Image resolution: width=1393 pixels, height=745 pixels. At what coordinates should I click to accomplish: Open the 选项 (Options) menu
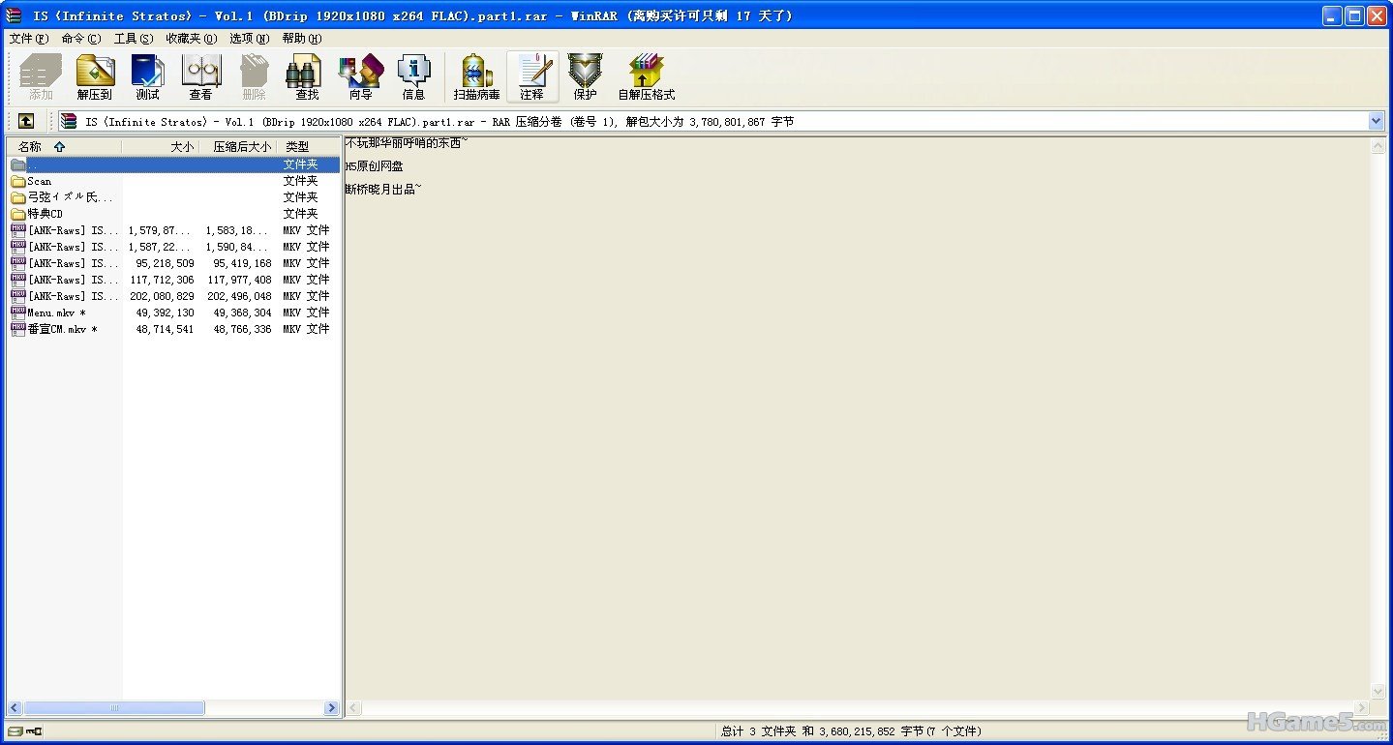point(249,39)
